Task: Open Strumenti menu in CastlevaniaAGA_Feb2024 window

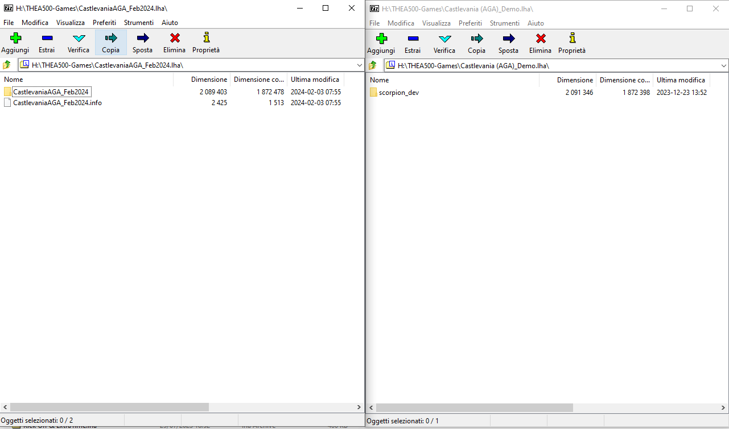Action: [x=139, y=23]
